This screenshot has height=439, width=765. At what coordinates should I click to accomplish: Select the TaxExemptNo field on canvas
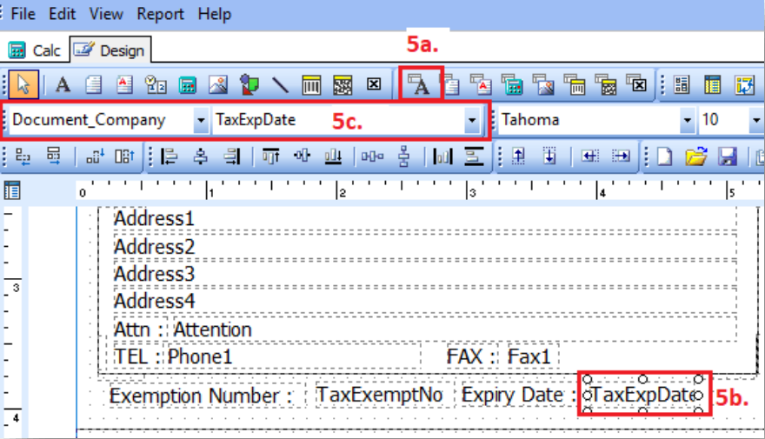(x=379, y=395)
